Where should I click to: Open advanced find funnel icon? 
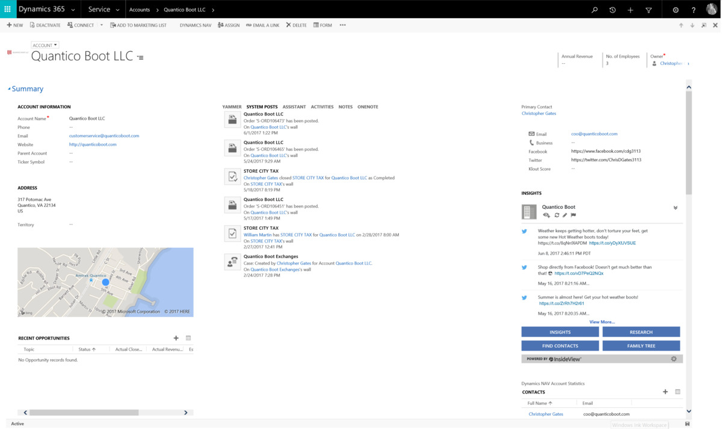click(649, 10)
